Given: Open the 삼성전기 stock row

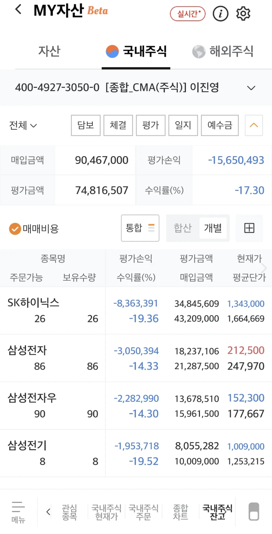Looking at the screenshot, I should [136, 453].
